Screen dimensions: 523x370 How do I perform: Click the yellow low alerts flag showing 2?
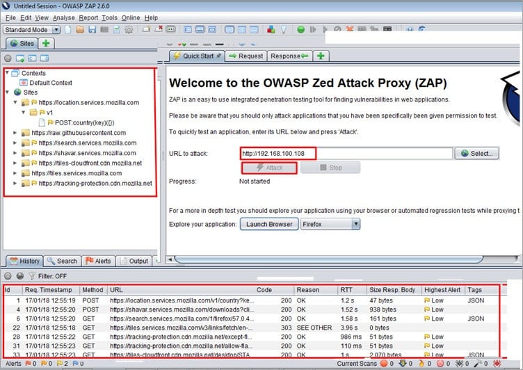pos(60,363)
